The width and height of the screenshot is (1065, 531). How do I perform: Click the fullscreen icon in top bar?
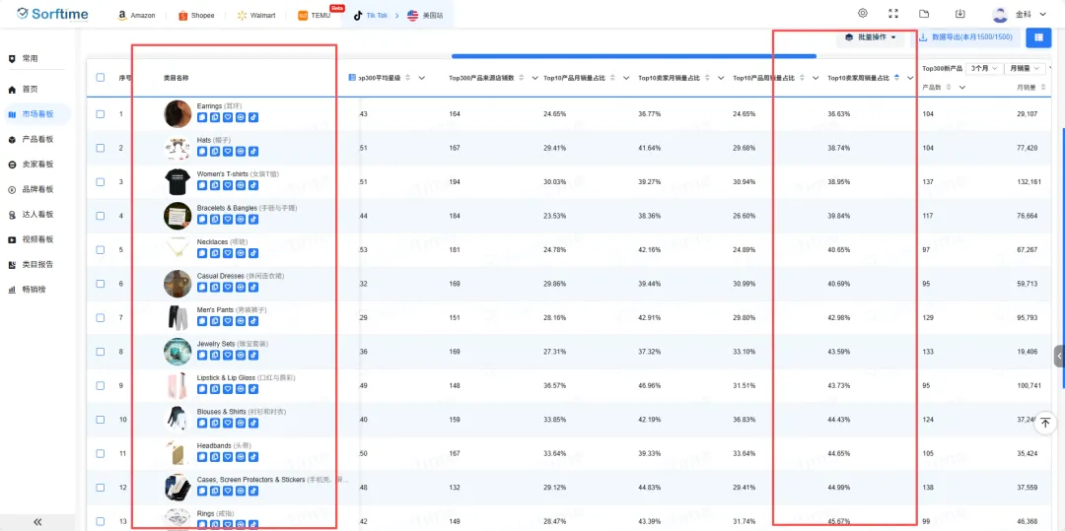click(x=893, y=14)
